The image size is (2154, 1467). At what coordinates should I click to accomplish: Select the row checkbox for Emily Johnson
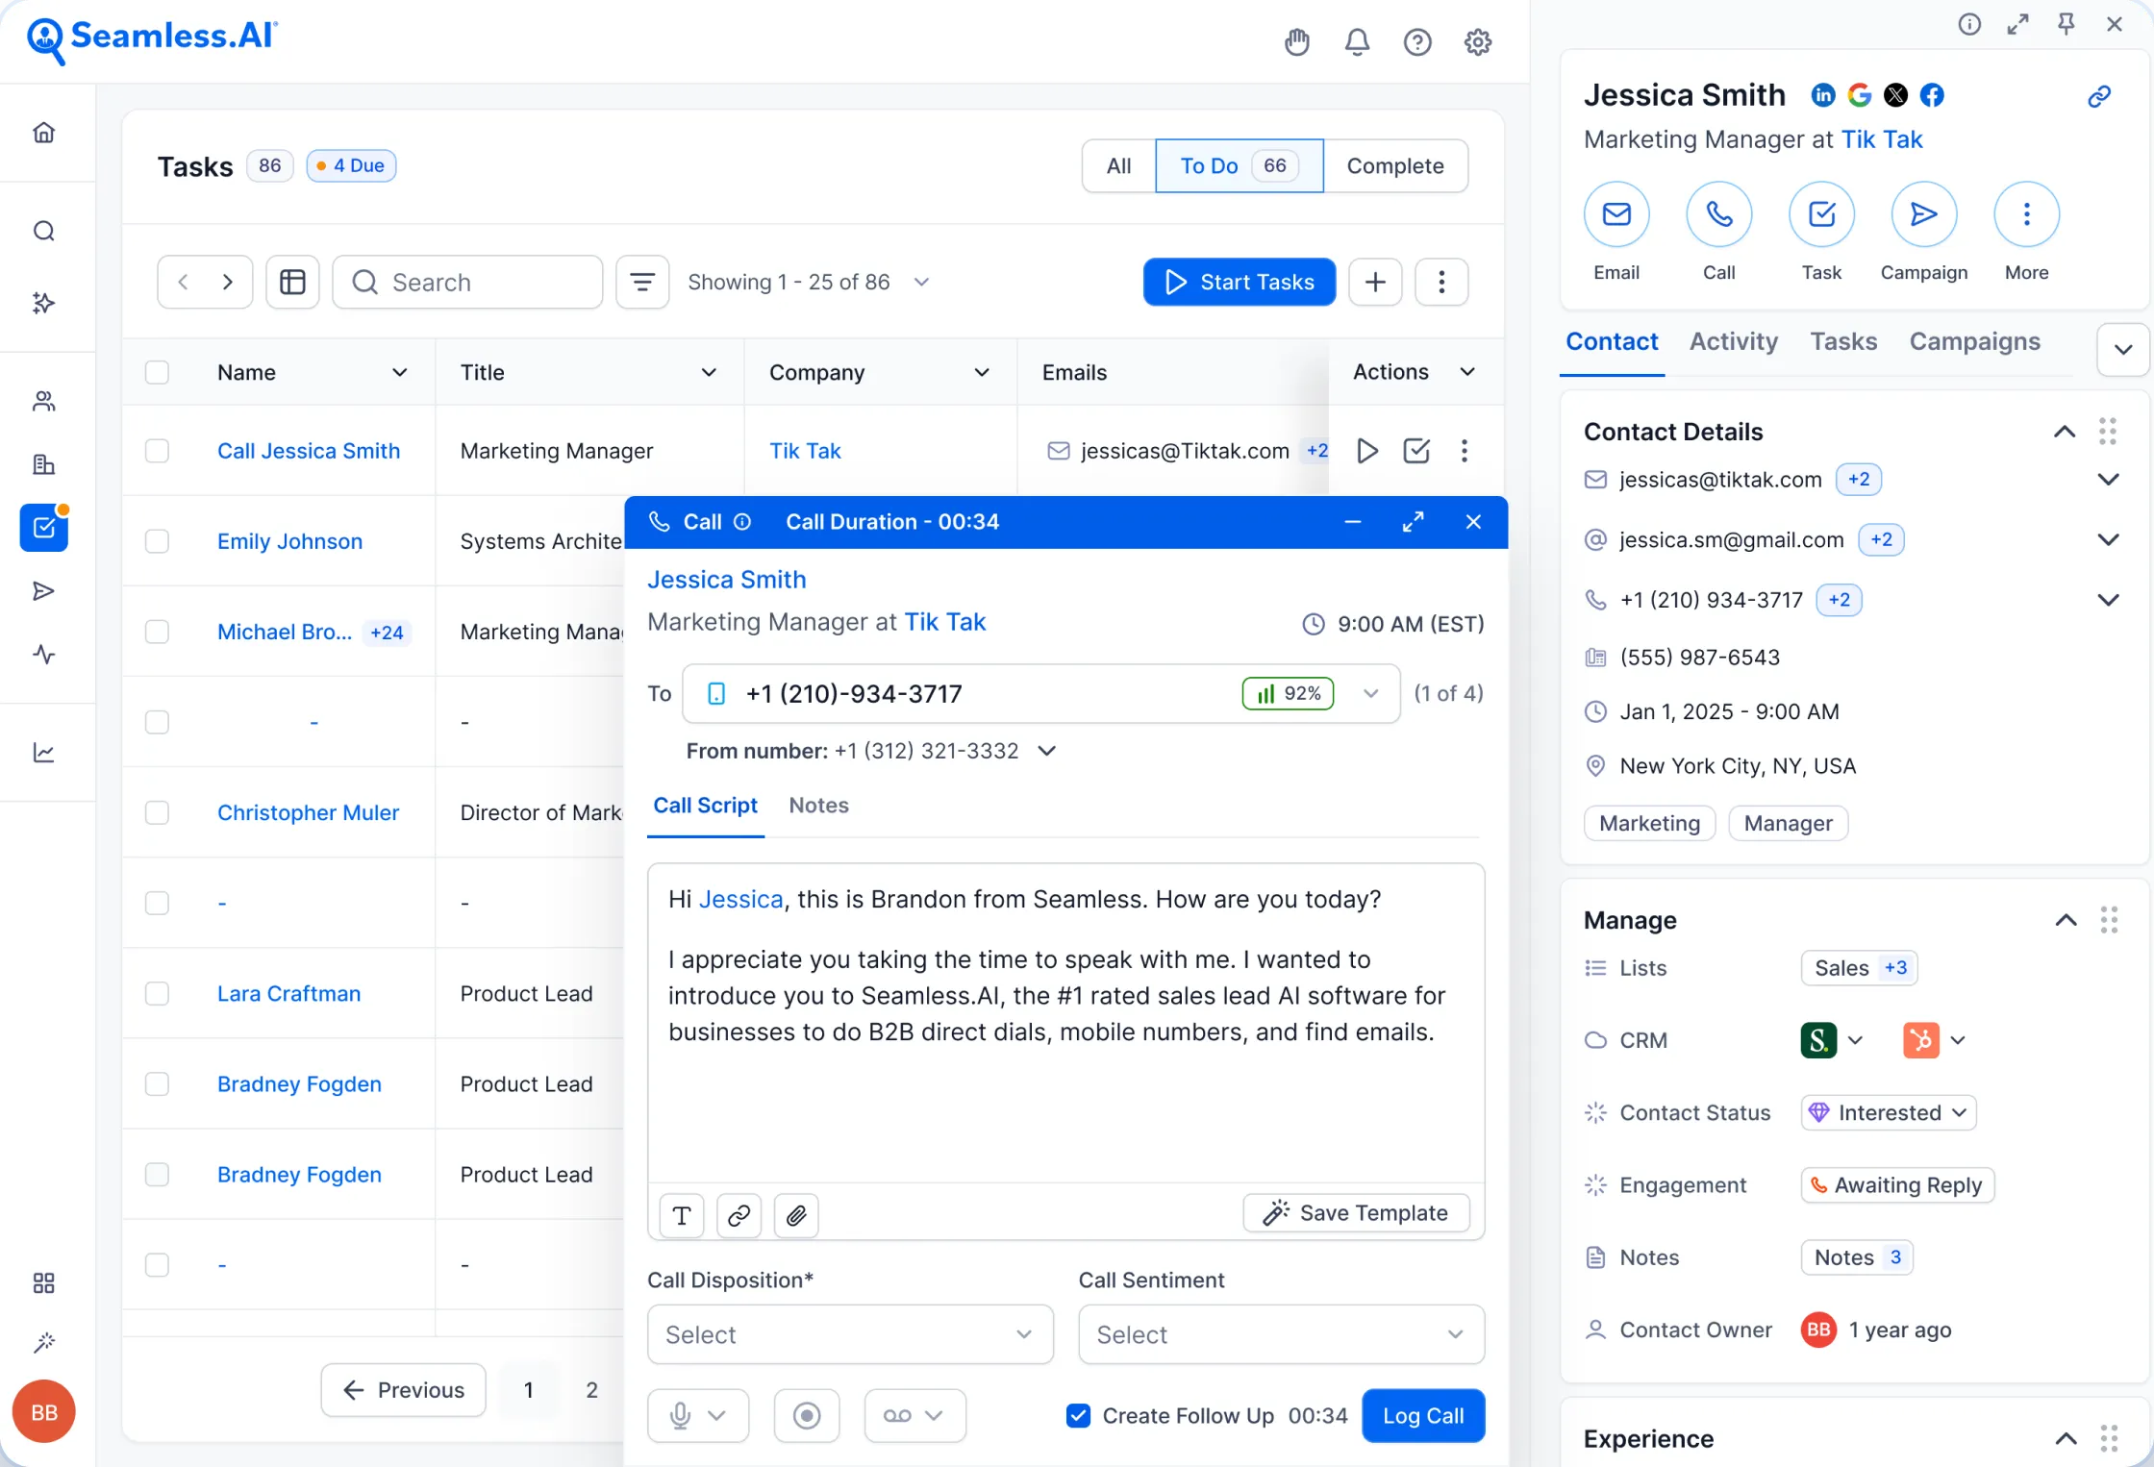(x=158, y=540)
